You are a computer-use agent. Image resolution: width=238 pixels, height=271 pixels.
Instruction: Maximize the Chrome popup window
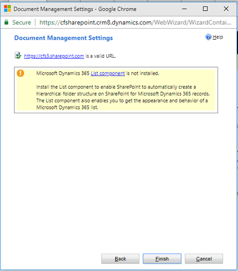pos(205,9)
